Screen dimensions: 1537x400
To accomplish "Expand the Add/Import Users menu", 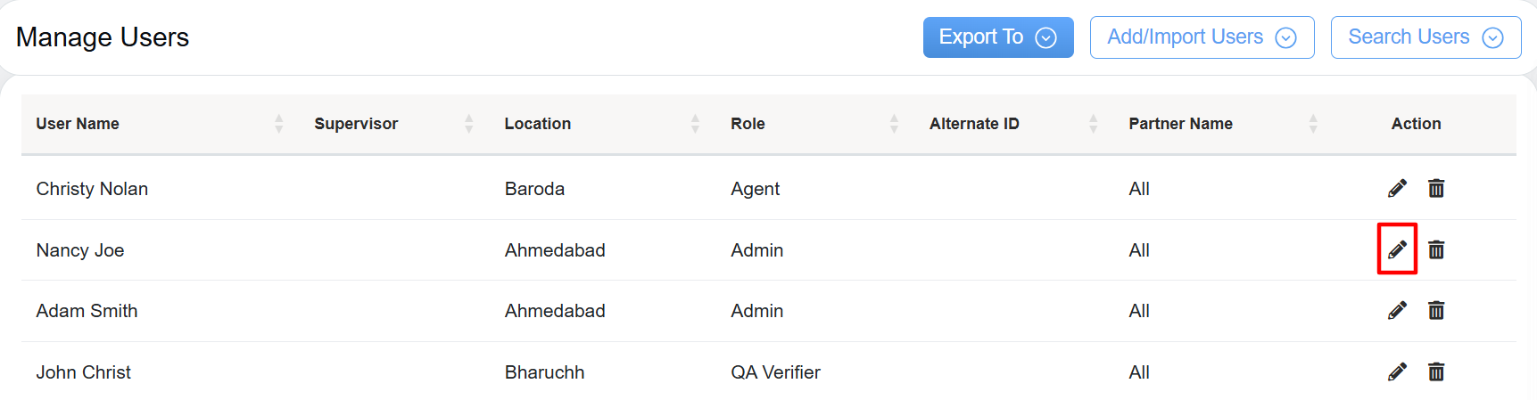I will pyautogui.click(x=1201, y=37).
